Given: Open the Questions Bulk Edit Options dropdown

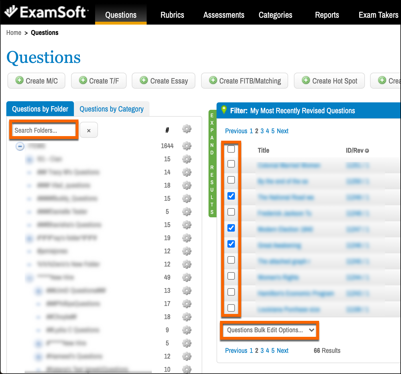Looking at the screenshot, I should pos(270,330).
